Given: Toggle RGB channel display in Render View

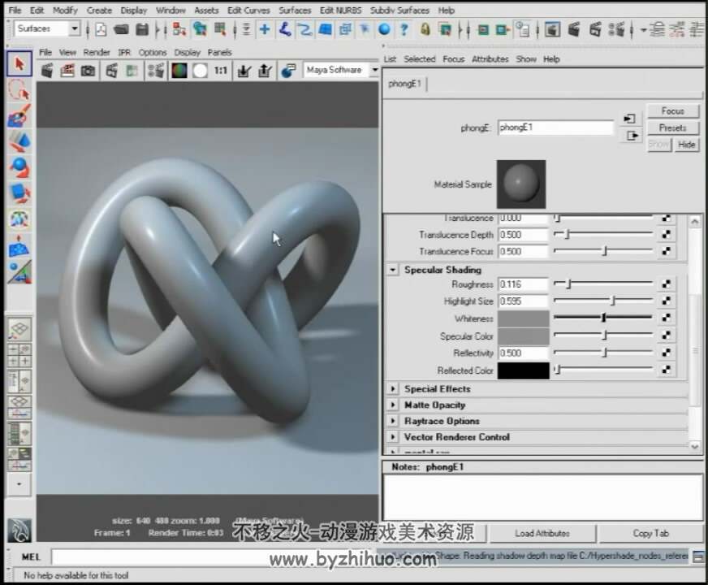Looking at the screenshot, I should [179, 71].
